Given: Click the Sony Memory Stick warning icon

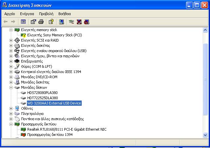Looking at the screenshot, I should (x=23, y=35).
